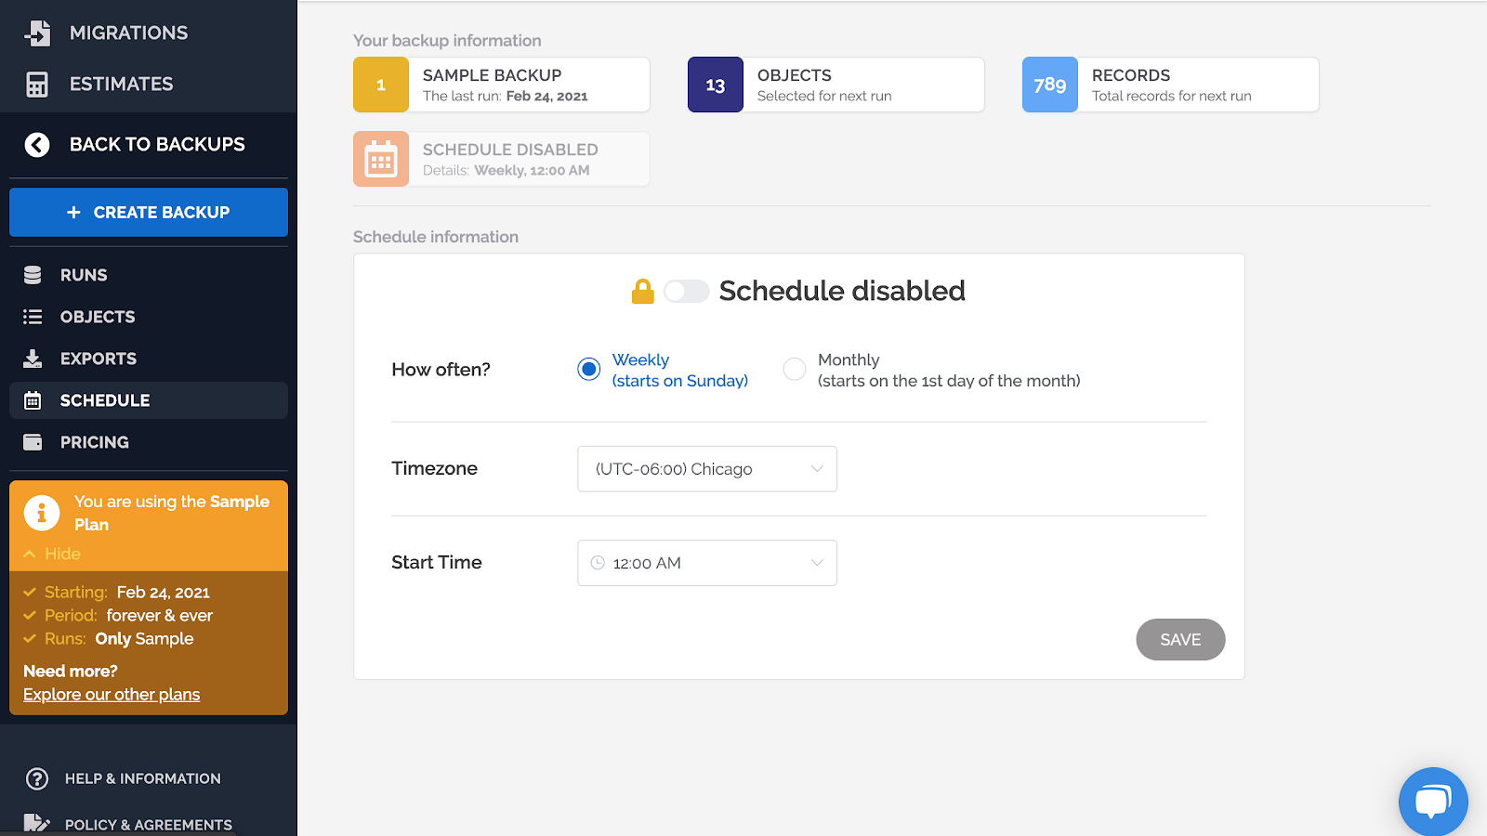1487x836 pixels.
Task: Open the Timezone dropdown
Action: [706, 469]
